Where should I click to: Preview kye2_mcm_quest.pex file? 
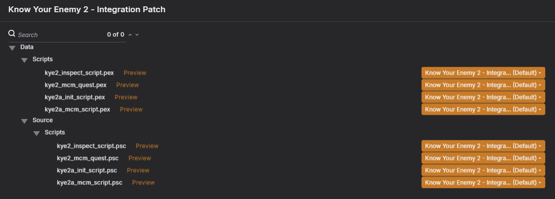point(128,85)
